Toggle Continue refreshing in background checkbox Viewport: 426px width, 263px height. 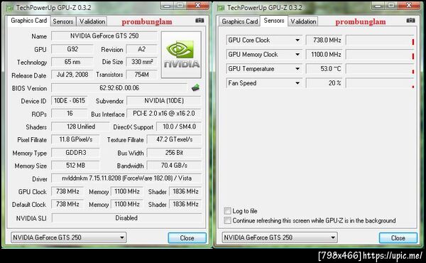point(227,220)
